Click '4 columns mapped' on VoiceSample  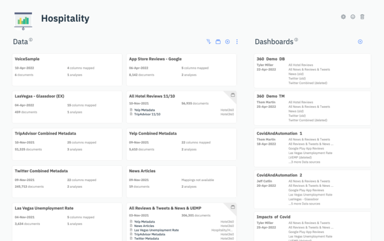coord(81,68)
